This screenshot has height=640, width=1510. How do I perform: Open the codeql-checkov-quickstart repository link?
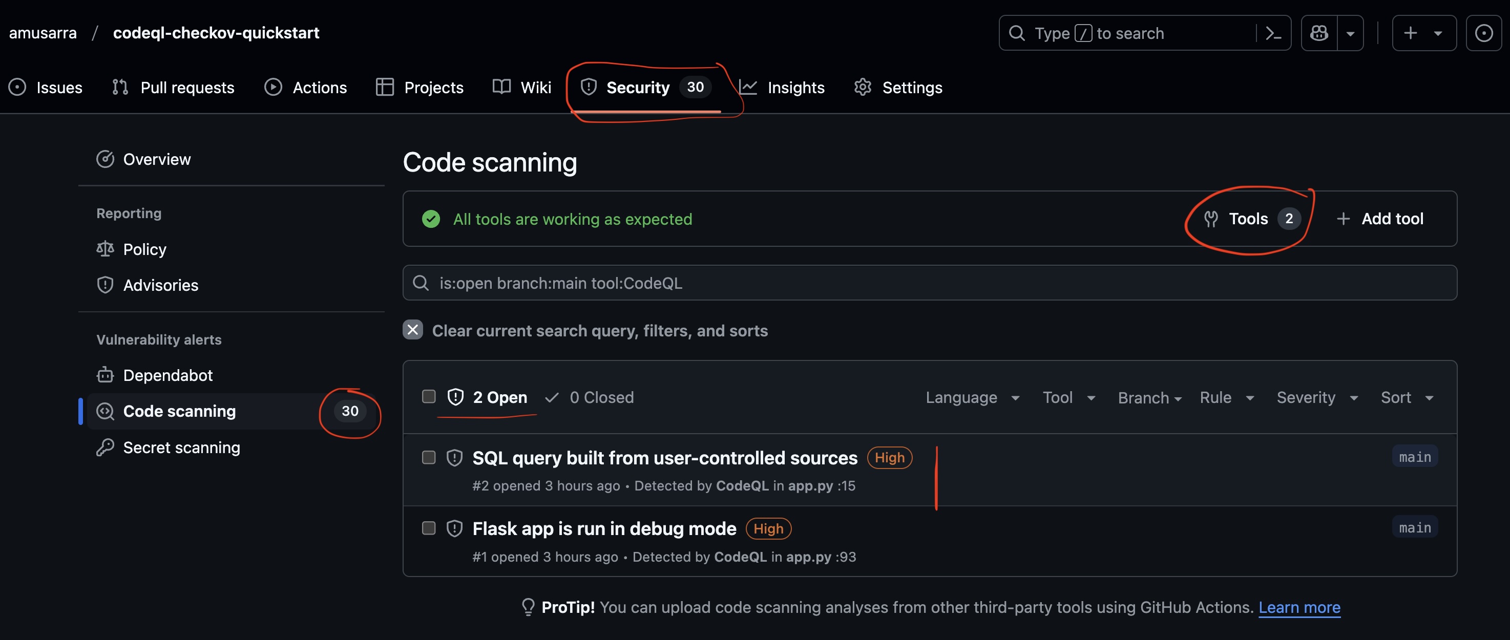click(216, 33)
